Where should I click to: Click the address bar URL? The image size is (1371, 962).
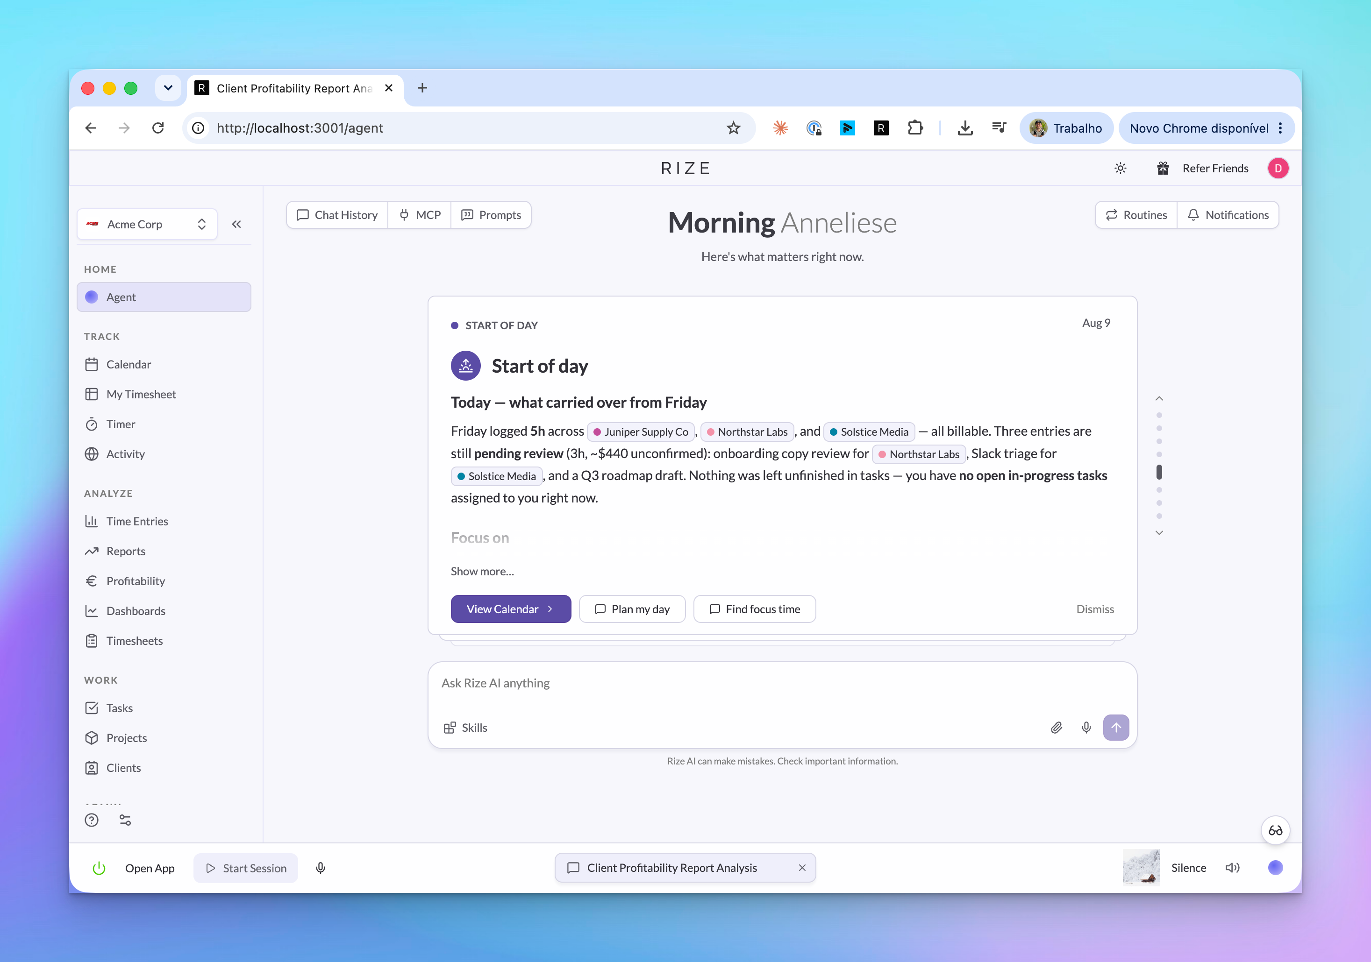(x=300, y=127)
